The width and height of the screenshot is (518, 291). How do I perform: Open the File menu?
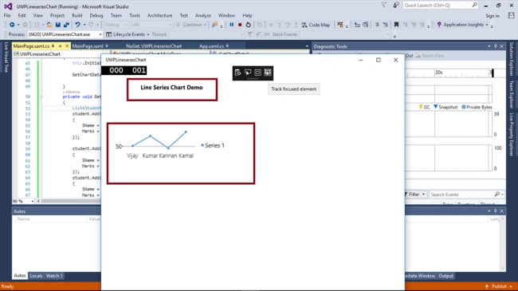point(7,15)
